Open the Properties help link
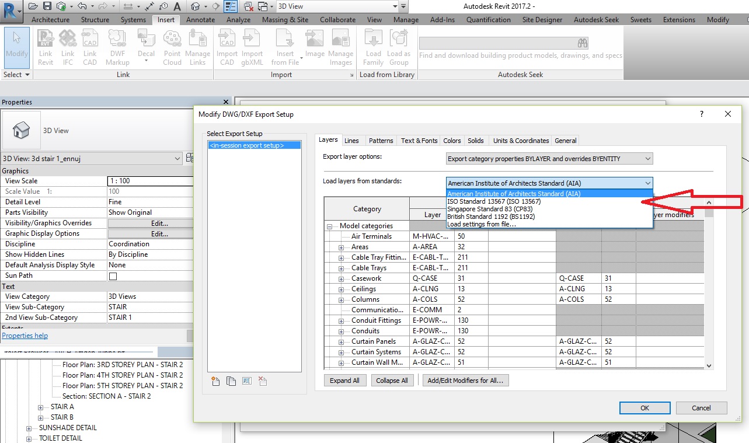Viewport: 749px width, 443px height. [25, 335]
